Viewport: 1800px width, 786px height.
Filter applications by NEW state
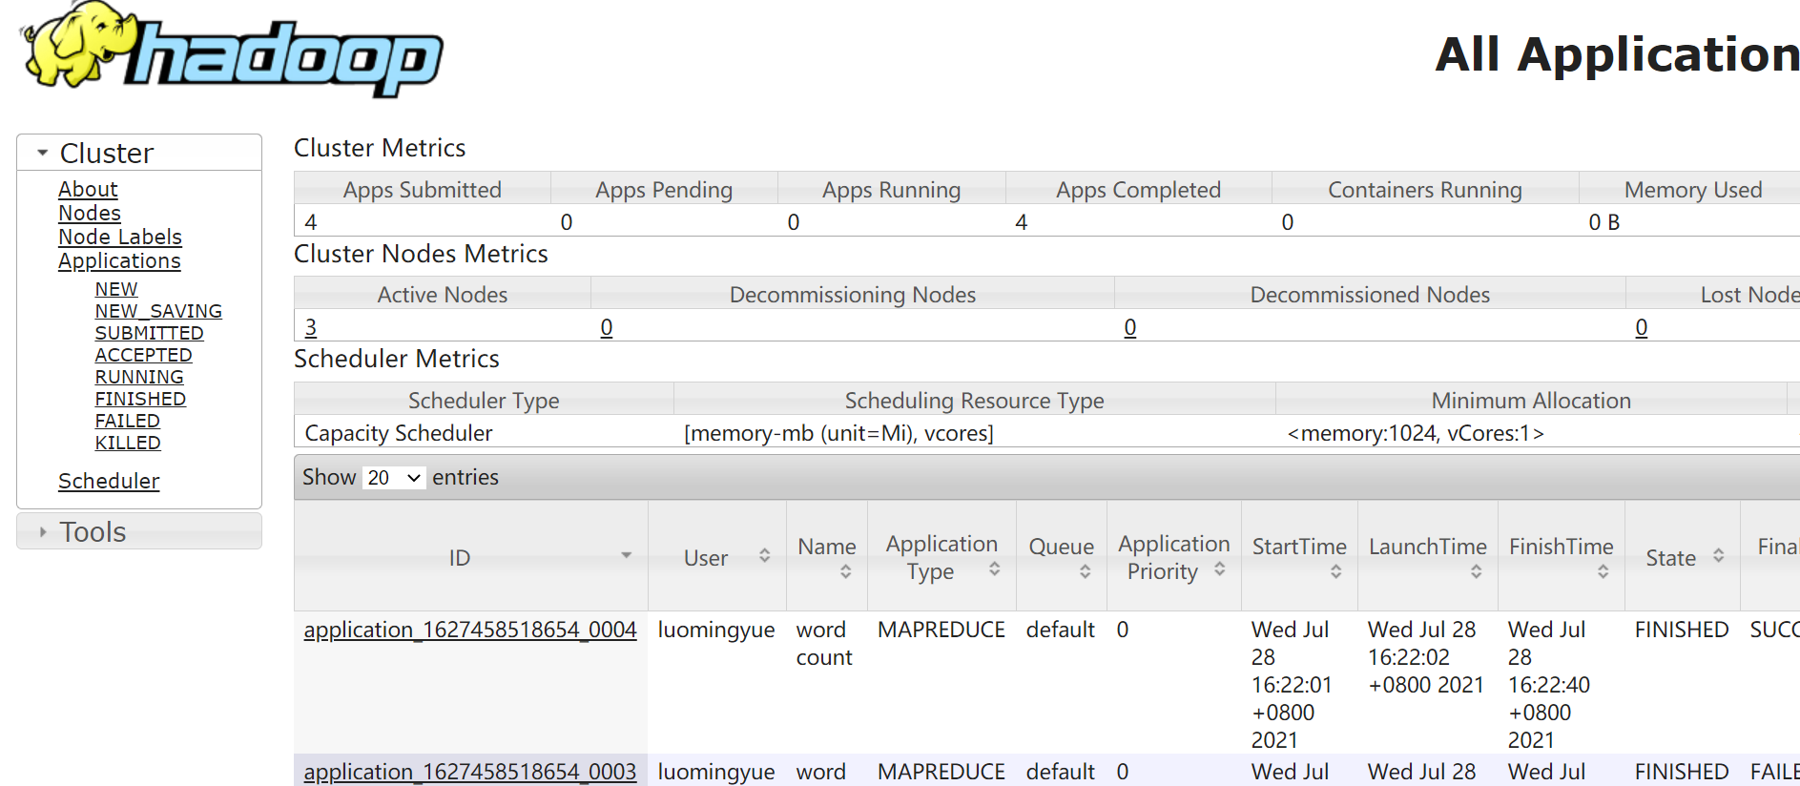click(116, 289)
